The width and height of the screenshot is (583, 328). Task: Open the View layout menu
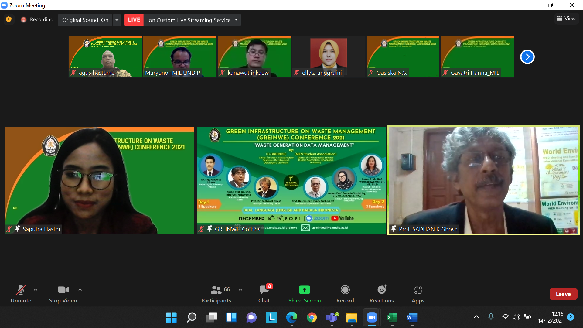pos(566,19)
